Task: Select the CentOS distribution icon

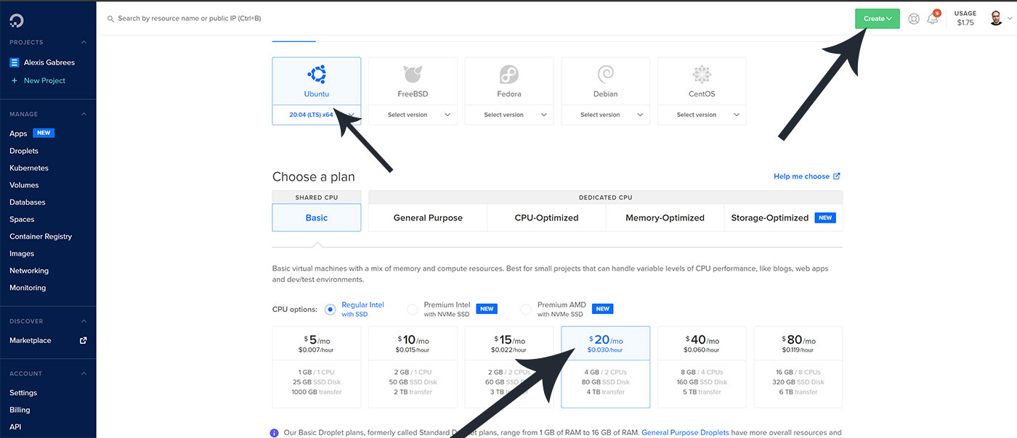Action: pos(702,74)
